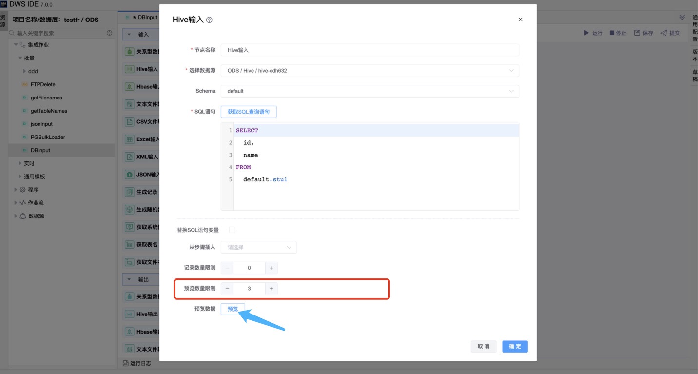Click the 节点名称 input field
The height and width of the screenshot is (374, 698).
coord(369,50)
